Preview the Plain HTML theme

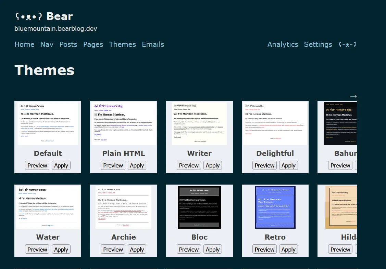point(113,165)
